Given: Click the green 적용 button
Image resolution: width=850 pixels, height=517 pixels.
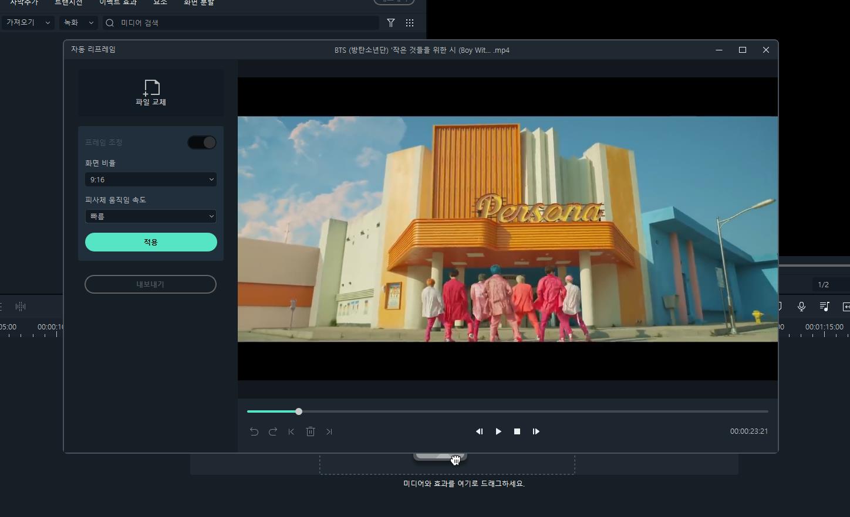Looking at the screenshot, I should point(151,242).
